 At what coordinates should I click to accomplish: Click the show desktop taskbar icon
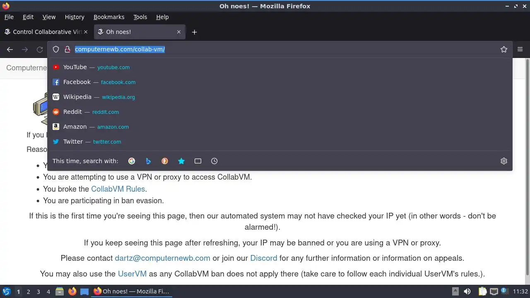click(x=84, y=291)
